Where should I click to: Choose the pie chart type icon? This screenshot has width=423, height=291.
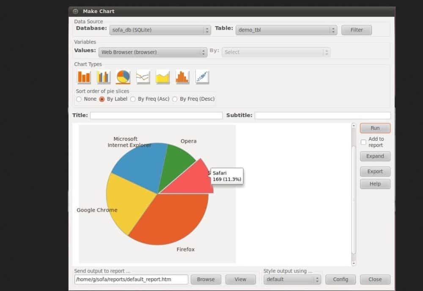(123, 77)
